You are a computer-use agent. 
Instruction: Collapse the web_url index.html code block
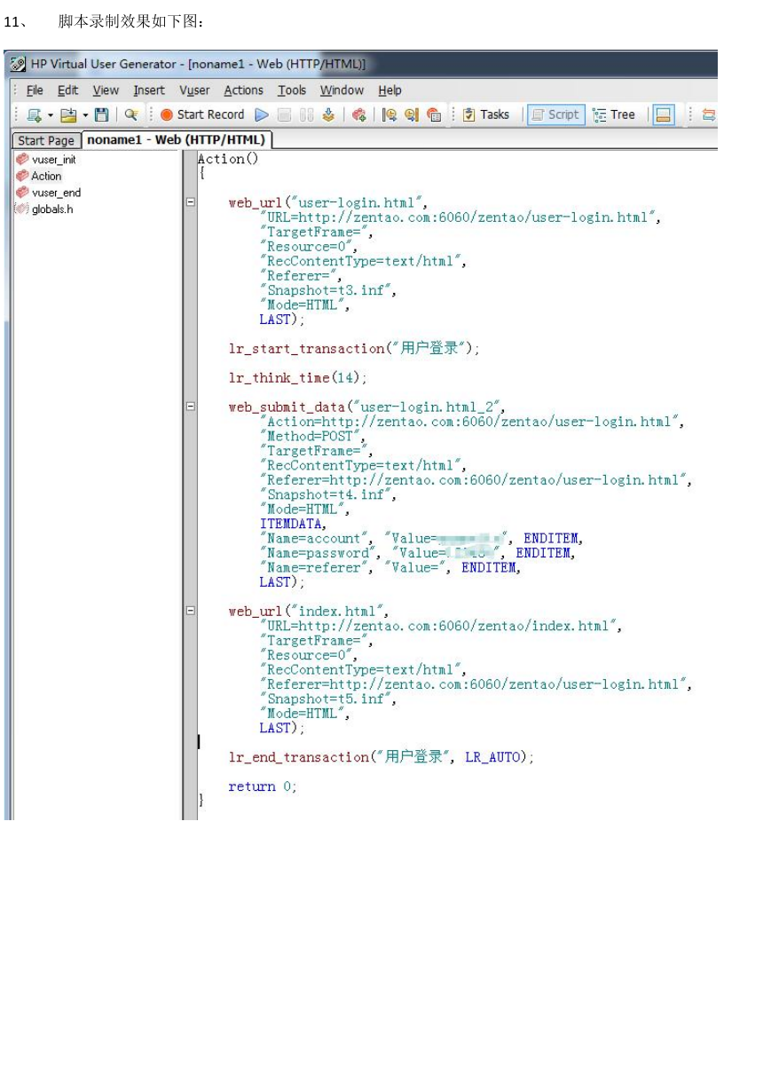[x=190, y=611]
